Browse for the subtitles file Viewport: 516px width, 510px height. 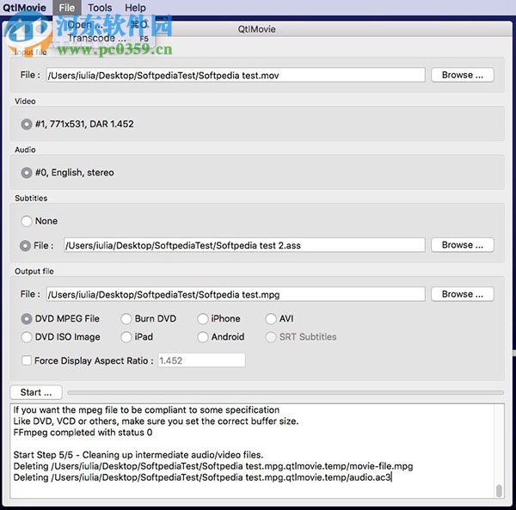[x=463, y=245]
